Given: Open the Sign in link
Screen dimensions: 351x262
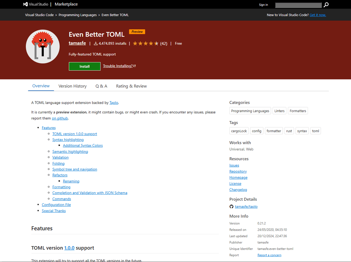Looking at the screenshot, I should tap(263, 5).
